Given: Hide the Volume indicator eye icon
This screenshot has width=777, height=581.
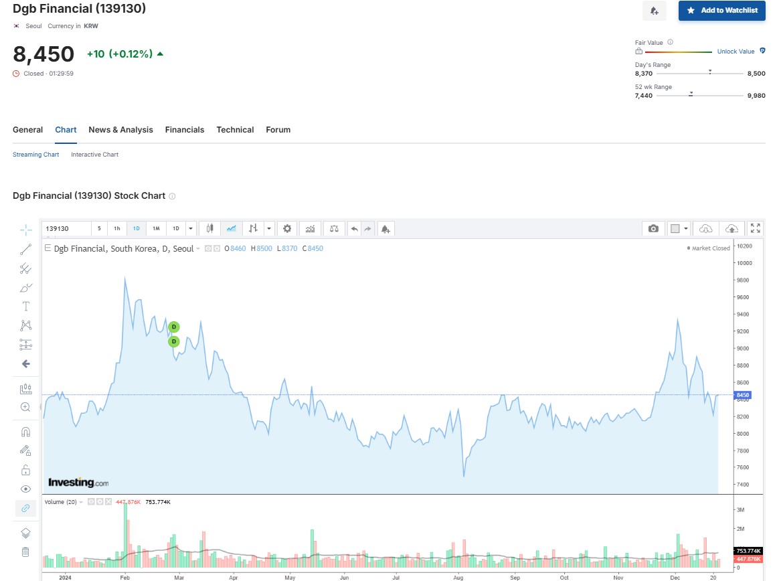Looking at the screenshot, I should 91,502.
